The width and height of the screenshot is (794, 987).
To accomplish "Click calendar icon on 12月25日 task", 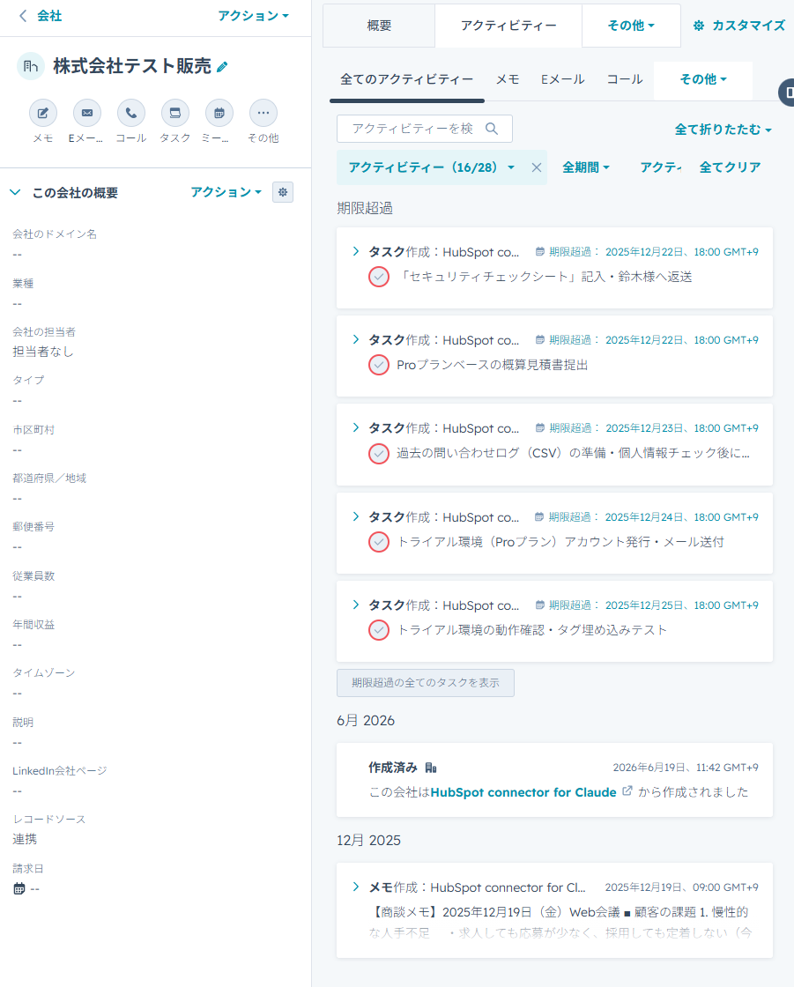I will point(539,605).
